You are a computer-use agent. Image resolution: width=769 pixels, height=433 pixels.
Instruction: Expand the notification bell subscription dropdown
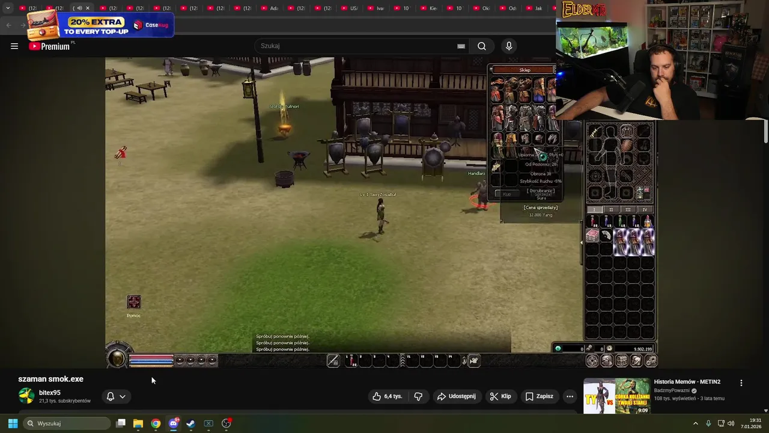pos(116,396)
